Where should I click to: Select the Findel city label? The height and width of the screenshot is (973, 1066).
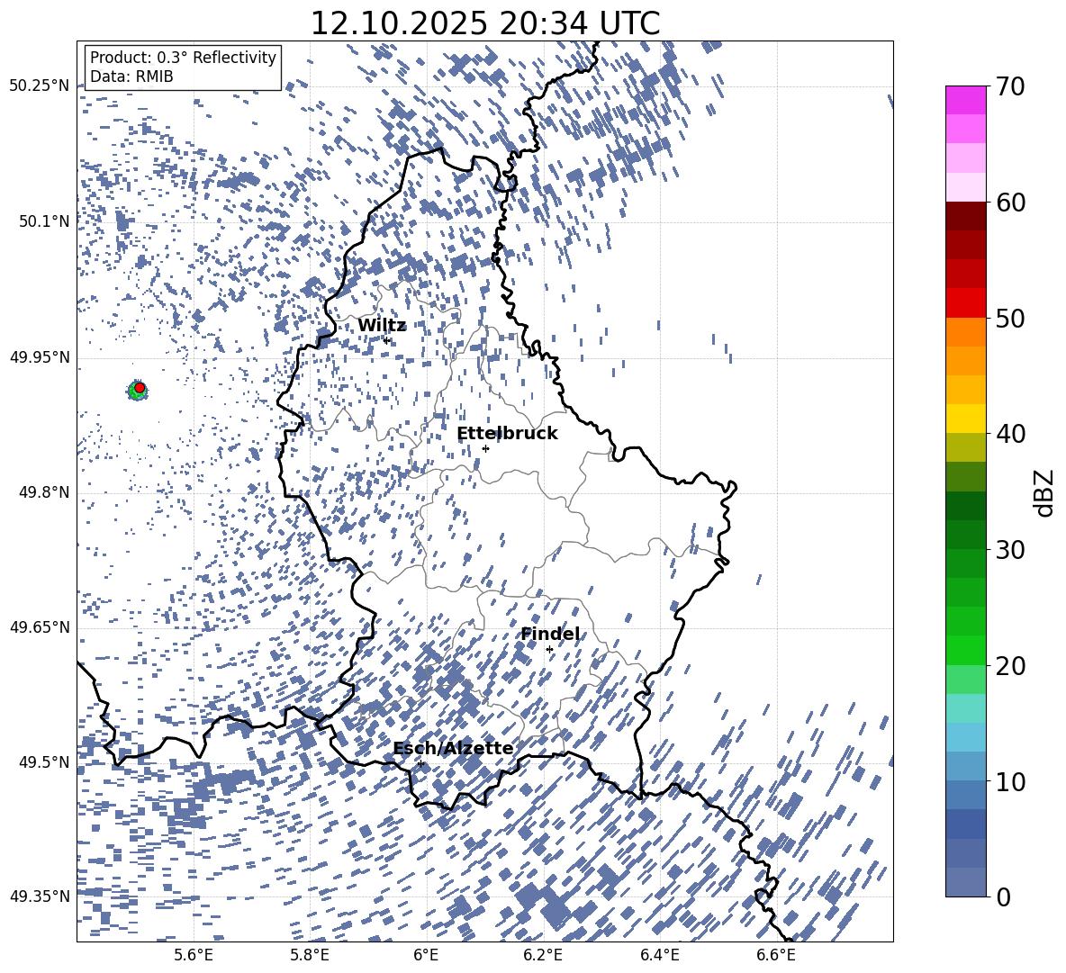[x=551, y=634]
